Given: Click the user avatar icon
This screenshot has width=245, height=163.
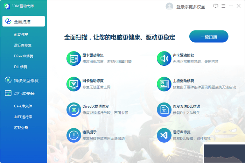Looking at the screenshot, I should click(169, 6).
